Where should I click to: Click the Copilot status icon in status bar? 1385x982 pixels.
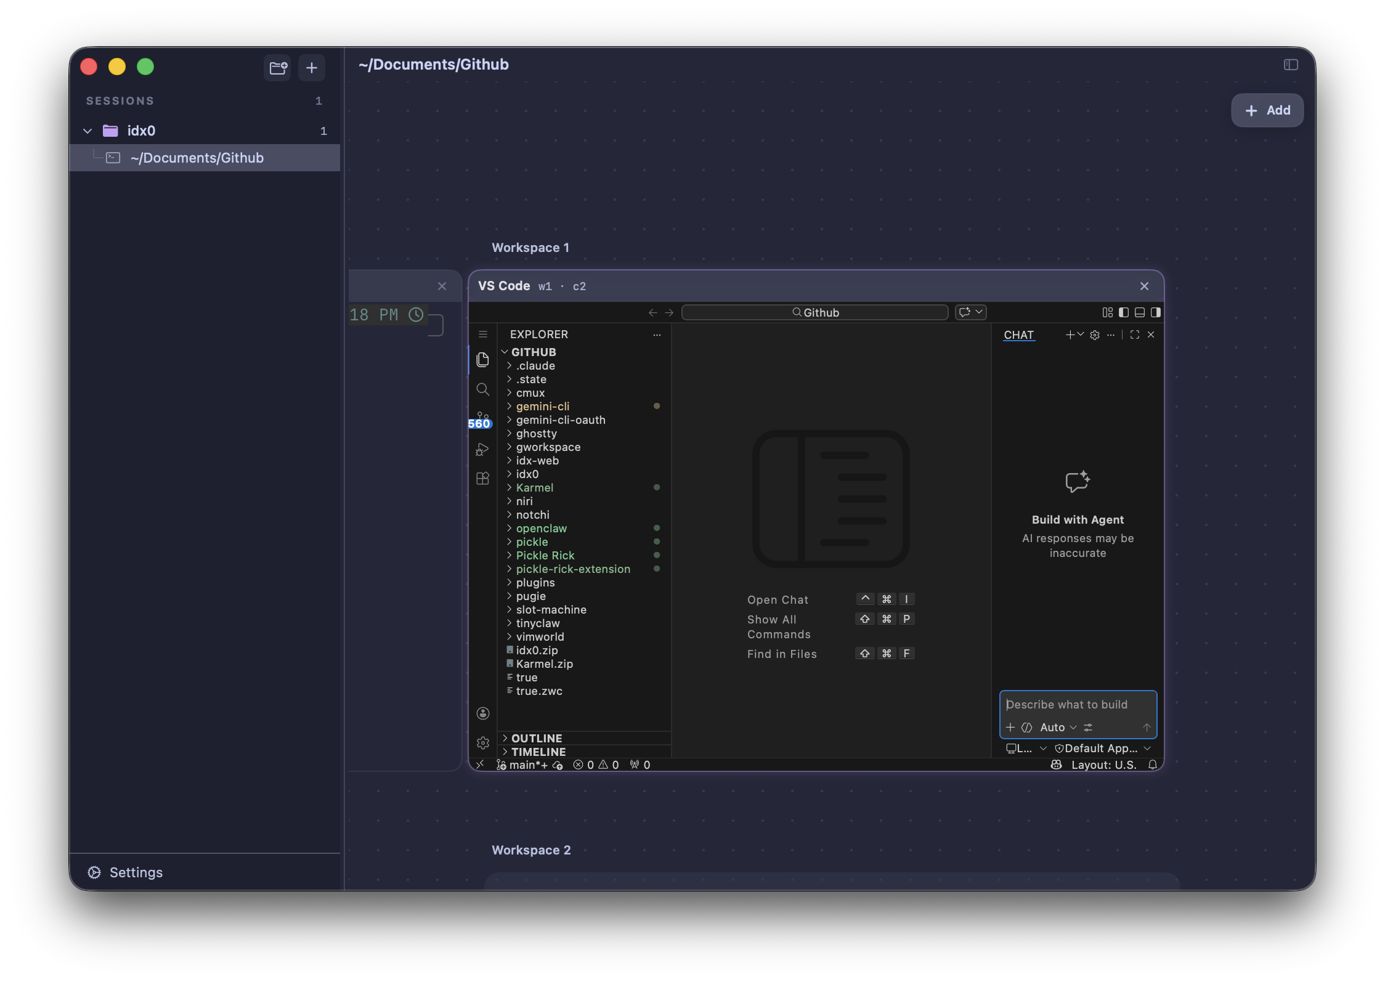click(1056, 765)
